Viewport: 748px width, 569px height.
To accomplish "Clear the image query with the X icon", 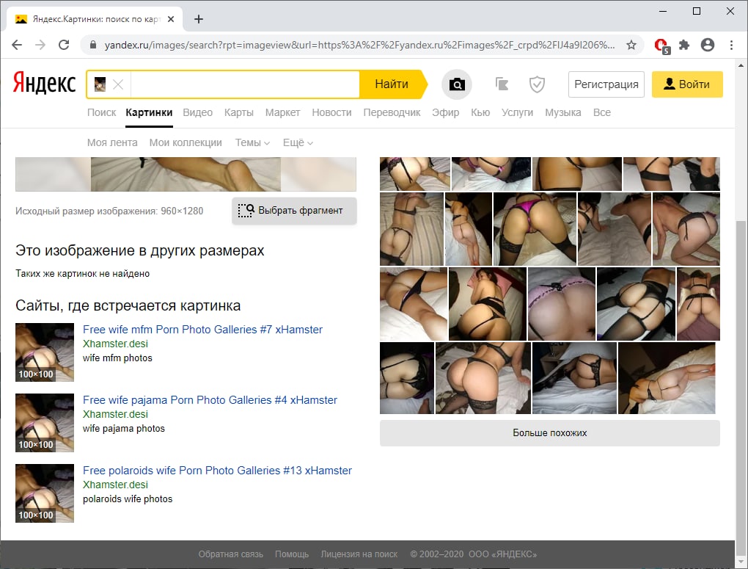I will pos(120,84).
